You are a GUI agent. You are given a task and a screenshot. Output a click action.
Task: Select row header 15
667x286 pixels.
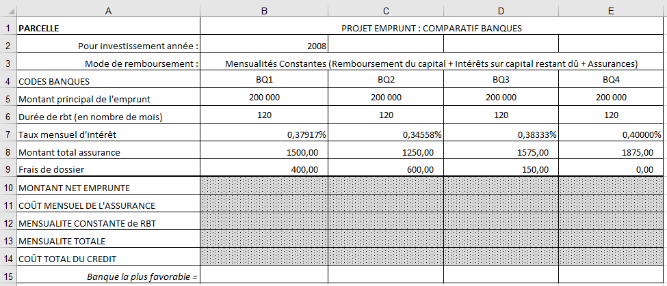[x=8, y=276]
